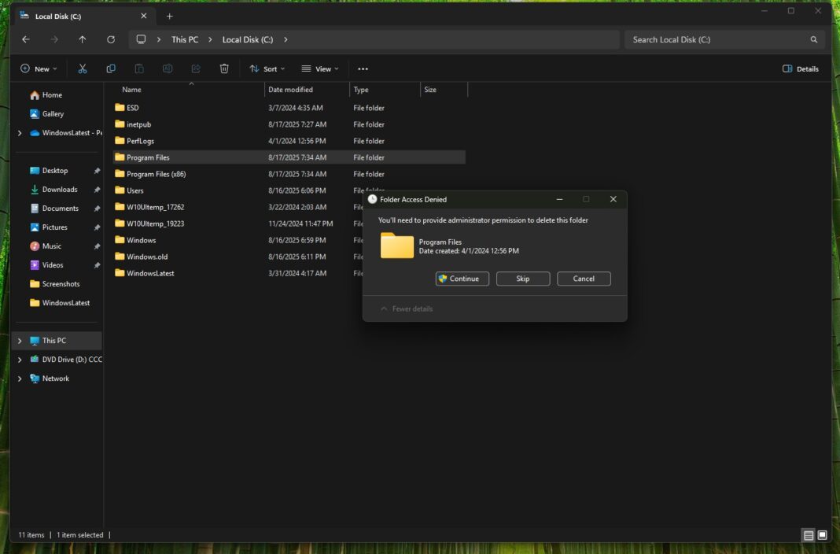Refresh the folder view

(x=111, y=39)
